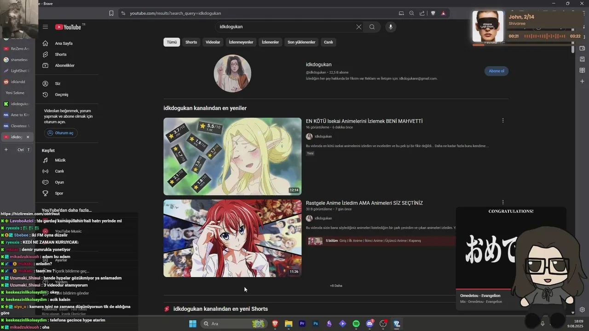Image resolution: width=589 pixels, height=331 pixels.
Task: Switch to Yeni Sekme tab
Action: 17,93
